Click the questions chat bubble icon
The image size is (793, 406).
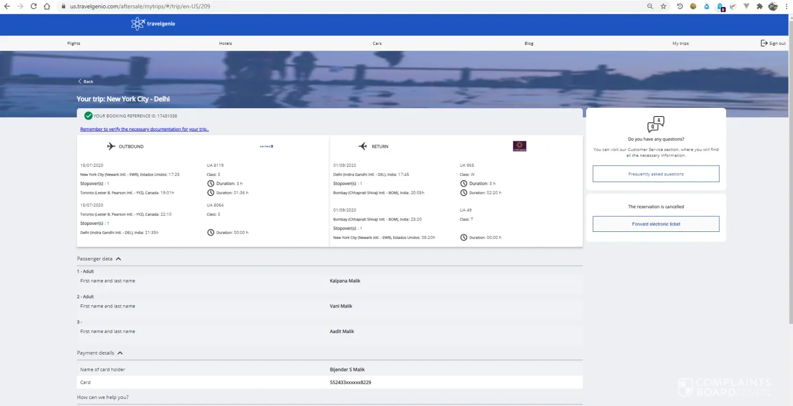click(656, 124)
